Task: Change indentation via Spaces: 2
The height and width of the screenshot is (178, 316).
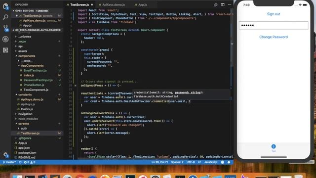Action: point(177,162)
